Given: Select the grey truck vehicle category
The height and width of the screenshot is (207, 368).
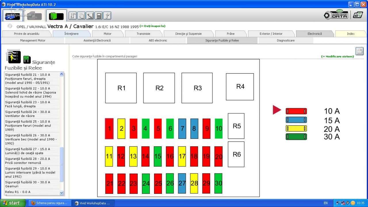Looking at the screenshot, I should coord(34,16).
